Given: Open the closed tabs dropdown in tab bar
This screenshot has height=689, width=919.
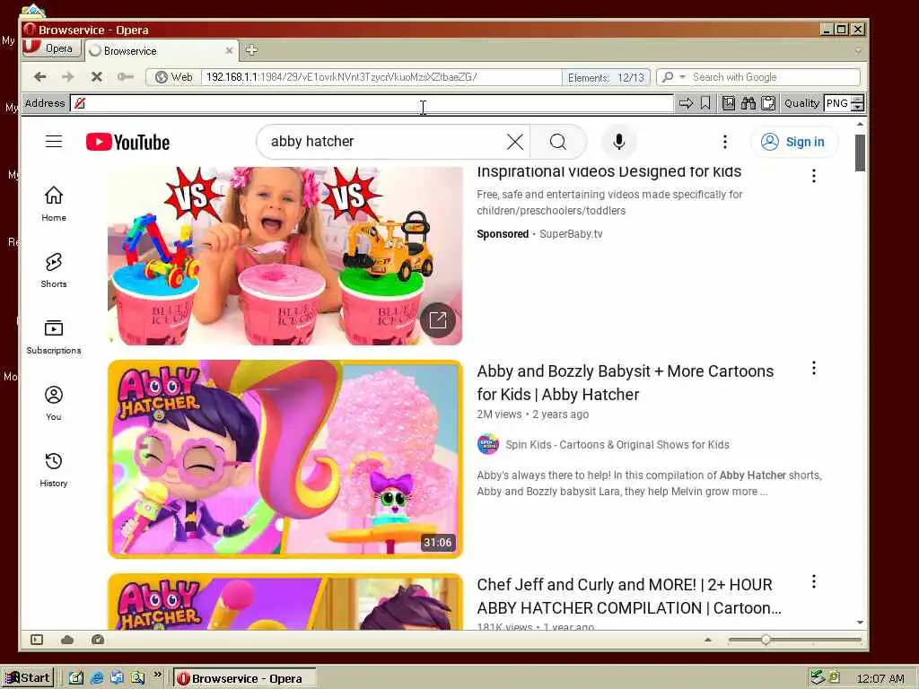Looking at the screenshot, I should 857,50.
